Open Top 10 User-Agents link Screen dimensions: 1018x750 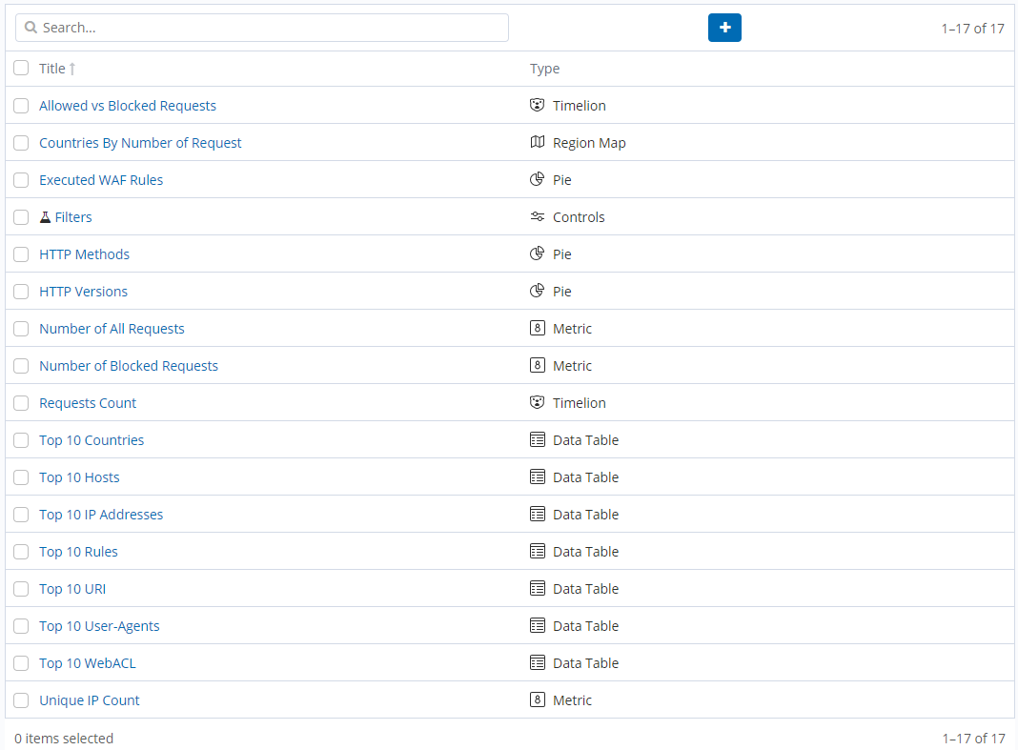[99, 626]
